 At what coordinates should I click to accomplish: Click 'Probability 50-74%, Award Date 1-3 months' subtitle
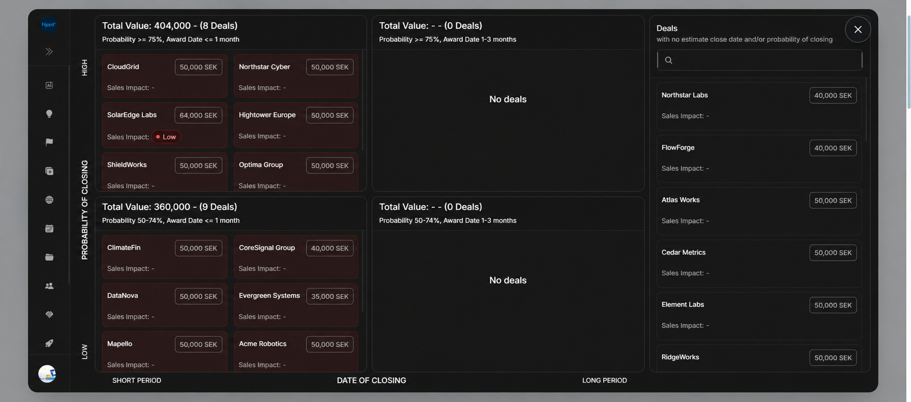click(448, 221)
